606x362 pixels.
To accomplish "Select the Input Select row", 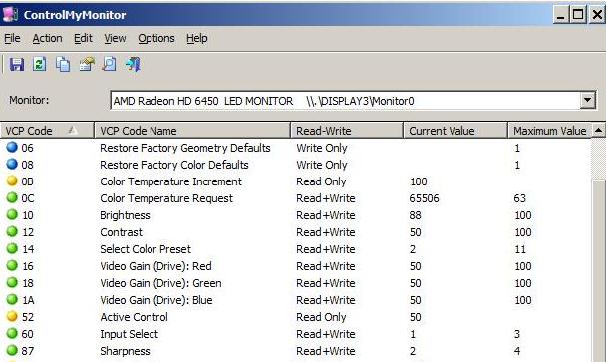I will click(296, 334).
